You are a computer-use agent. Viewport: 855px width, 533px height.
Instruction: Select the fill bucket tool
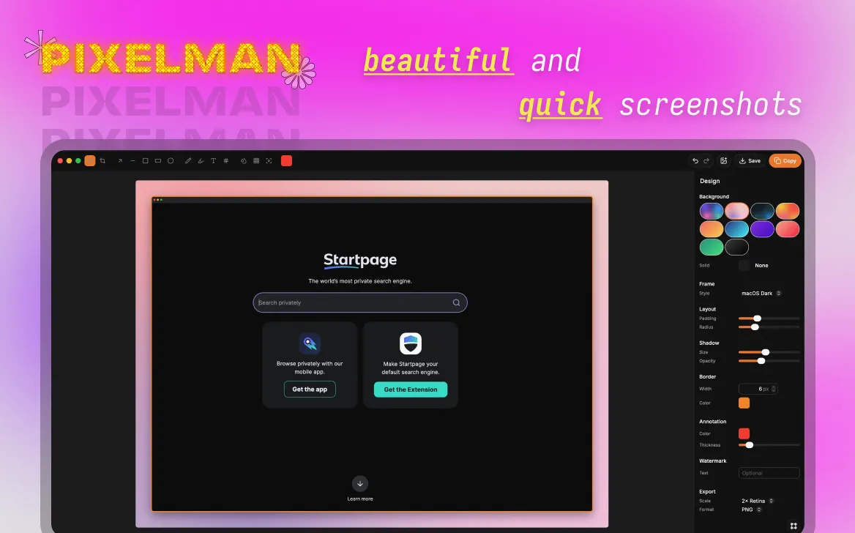(244, 161)
